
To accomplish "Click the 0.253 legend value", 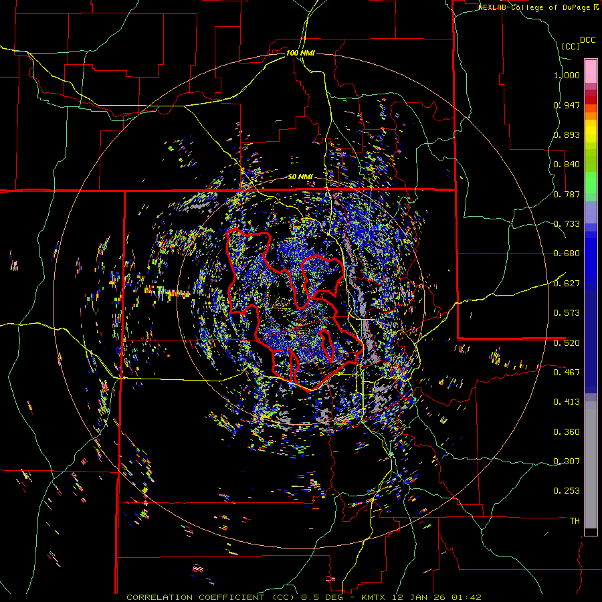I will 567,491.
